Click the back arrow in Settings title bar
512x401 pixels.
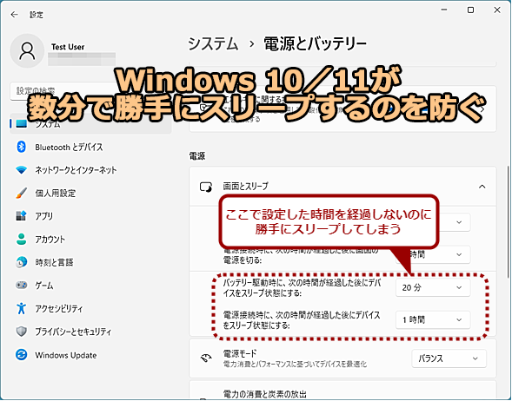tap(14, 15)
